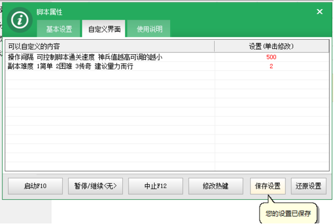Click the info icon in title bar
334x224 pixels.
[x=20, y=20]
